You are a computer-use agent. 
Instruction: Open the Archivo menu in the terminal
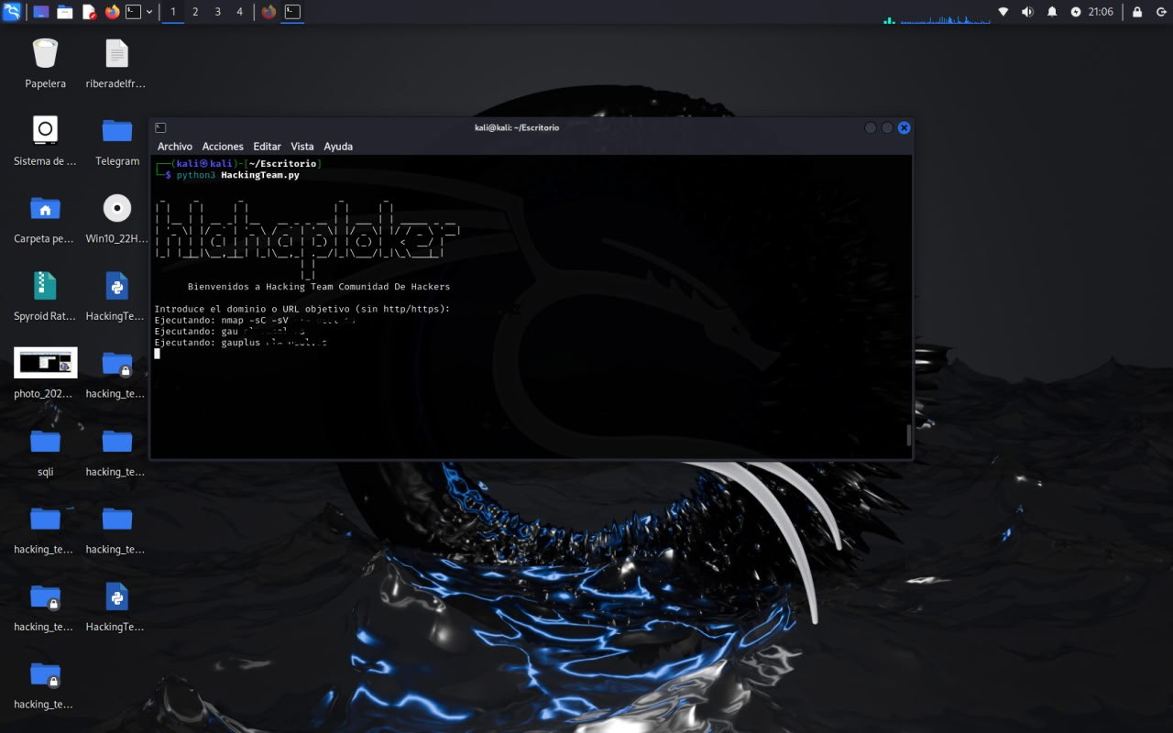point(175,147)
